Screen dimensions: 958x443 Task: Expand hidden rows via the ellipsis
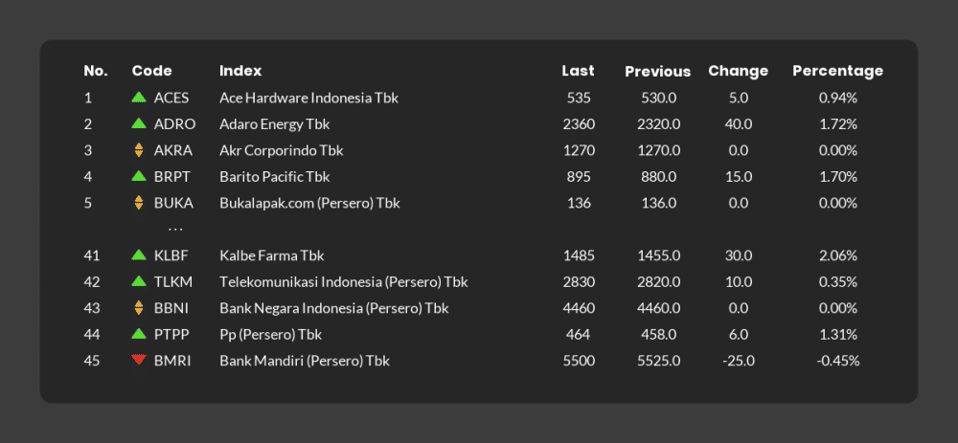click(175, 230)
